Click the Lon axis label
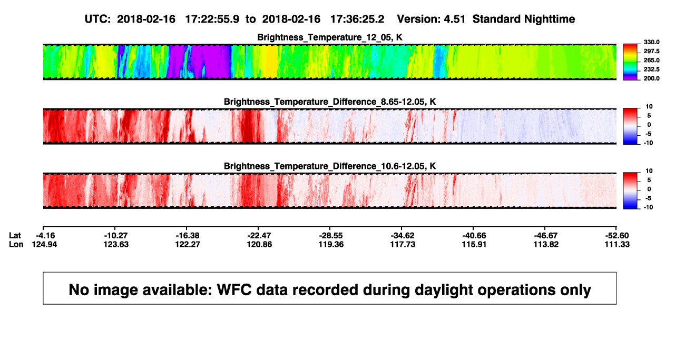The height and width of the screenshot is (351, 685). pos(16,244)
